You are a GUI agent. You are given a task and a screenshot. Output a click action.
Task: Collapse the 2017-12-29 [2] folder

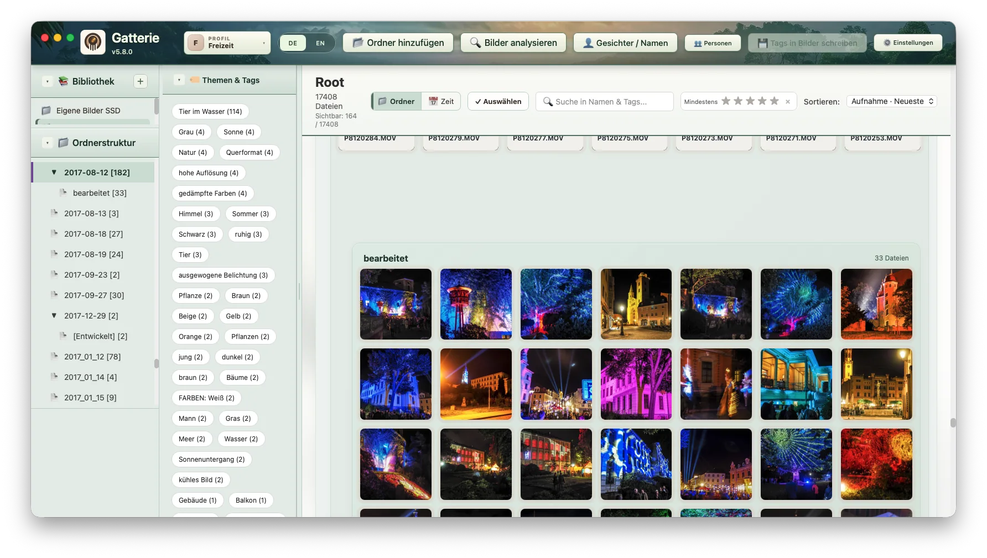coord(54,315)
